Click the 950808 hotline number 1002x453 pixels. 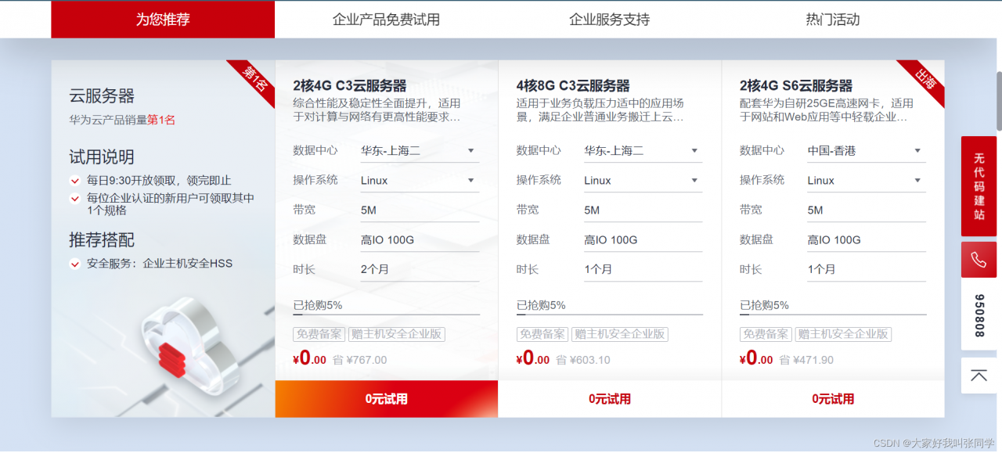[x=979, y=315]
